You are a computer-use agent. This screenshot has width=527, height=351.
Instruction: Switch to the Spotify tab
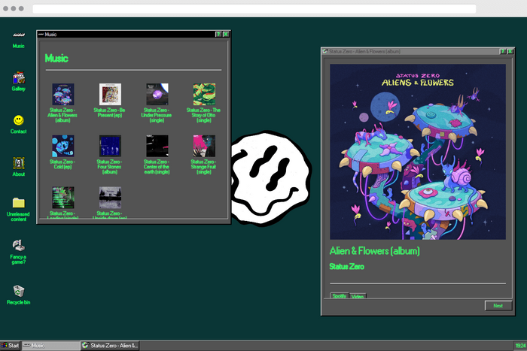(x=340, y=296)
